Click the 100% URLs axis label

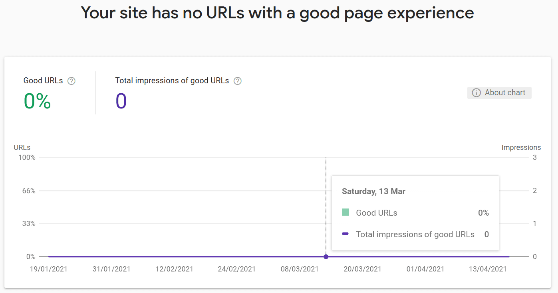click(27, 157)
